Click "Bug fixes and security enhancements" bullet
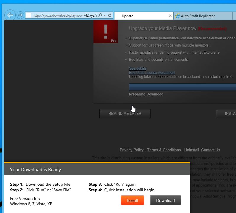This screenshot has width=236, height=213. (158, 59)
